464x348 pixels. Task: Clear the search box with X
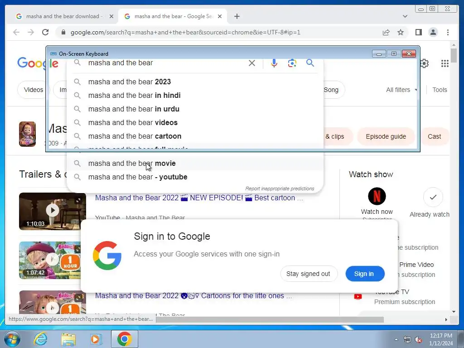pos(252,63)
